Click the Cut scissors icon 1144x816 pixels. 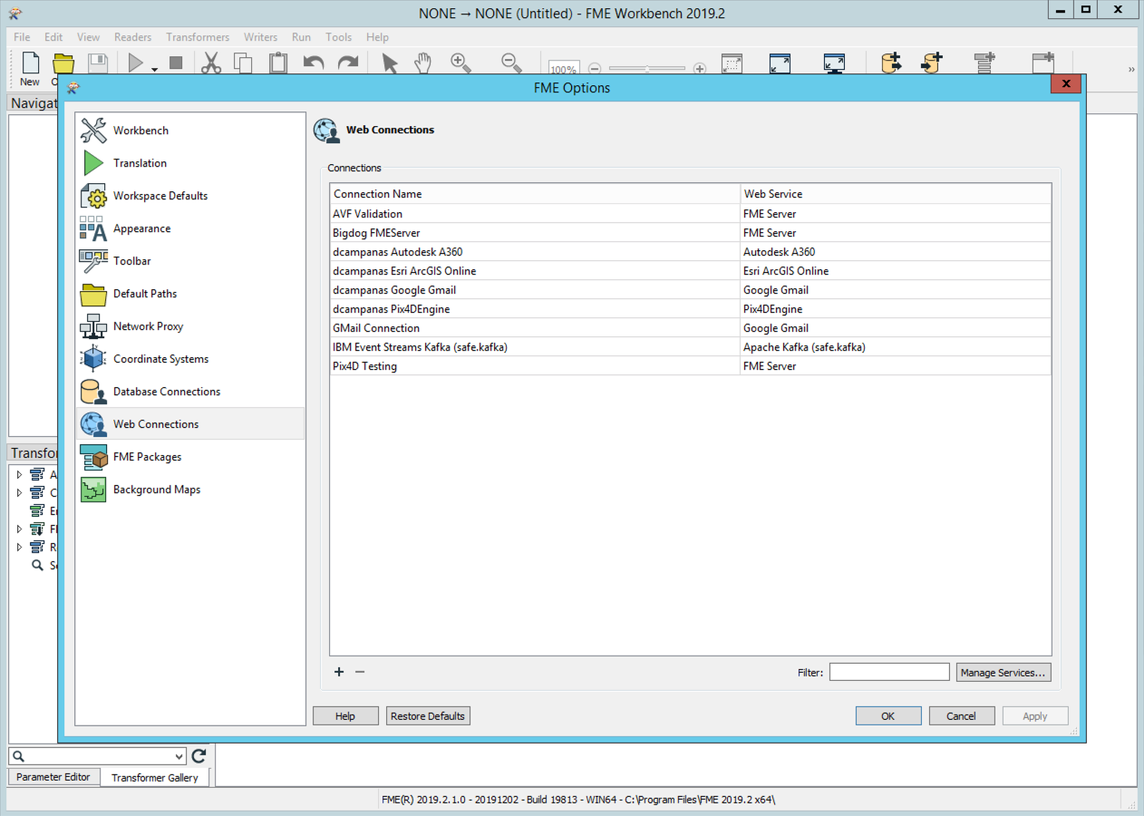(210, 63)
